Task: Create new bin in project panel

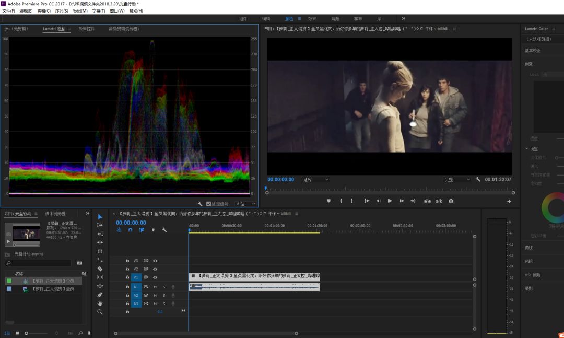Action: point(79,263)
